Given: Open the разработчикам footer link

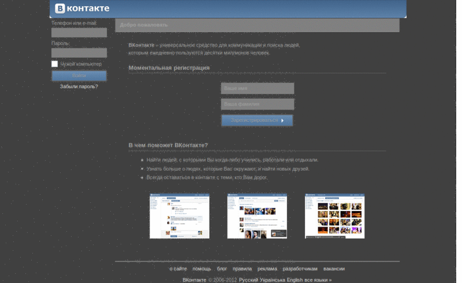Looking at the screenshot, I should tap(300, 269).
